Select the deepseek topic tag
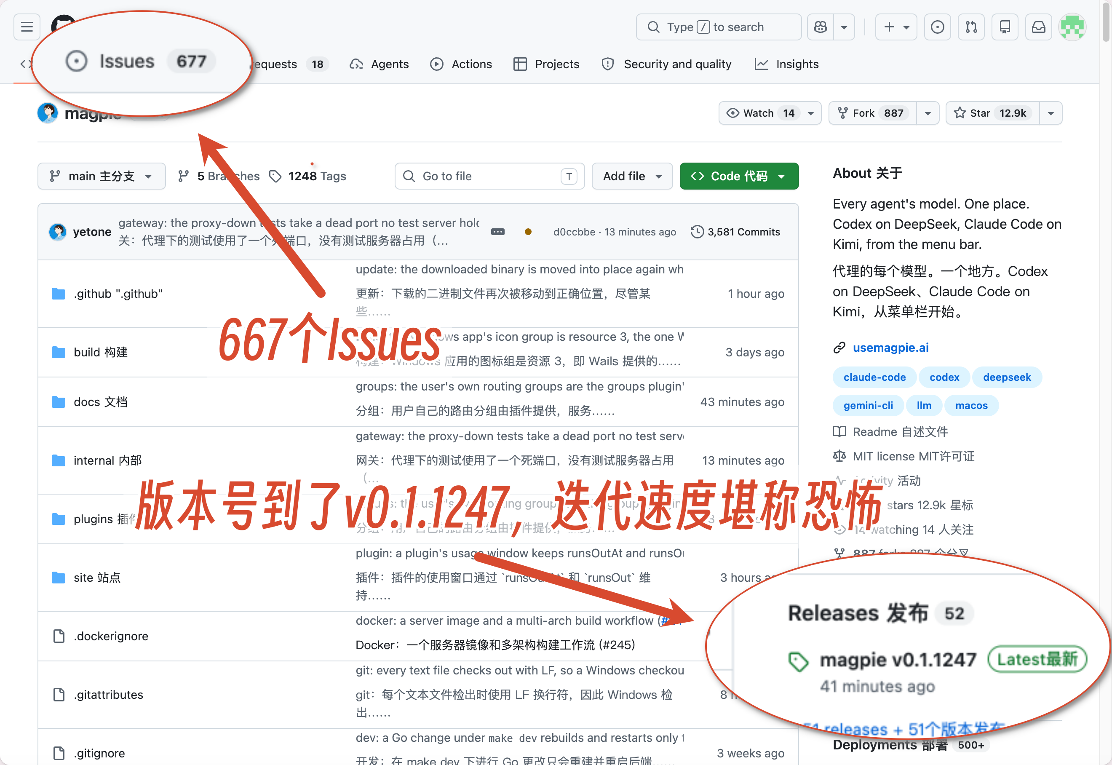 pyautogui.click(x=1007, y=377)
